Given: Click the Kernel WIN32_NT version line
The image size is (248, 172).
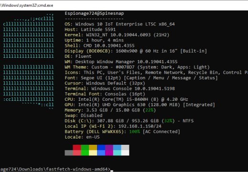Looking at the screenshot, I should [117, 35].
